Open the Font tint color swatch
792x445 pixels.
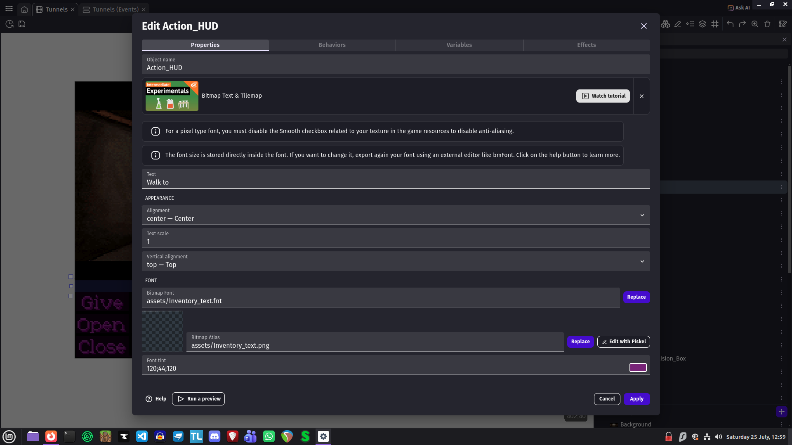point(638,368)
